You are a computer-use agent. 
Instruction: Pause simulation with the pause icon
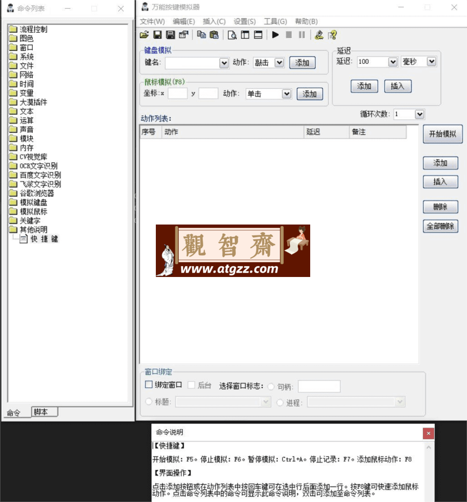(302, 35)
